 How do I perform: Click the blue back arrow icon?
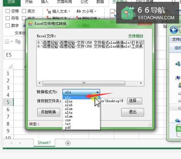coord(174,30)
